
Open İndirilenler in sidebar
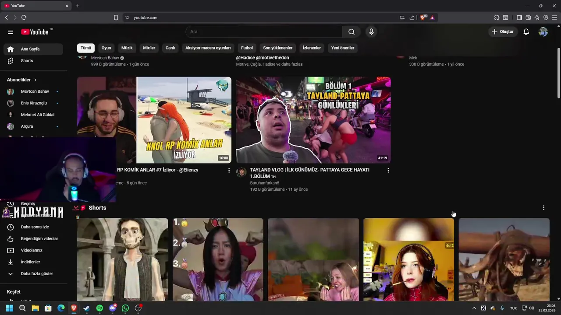pos(33,262)
